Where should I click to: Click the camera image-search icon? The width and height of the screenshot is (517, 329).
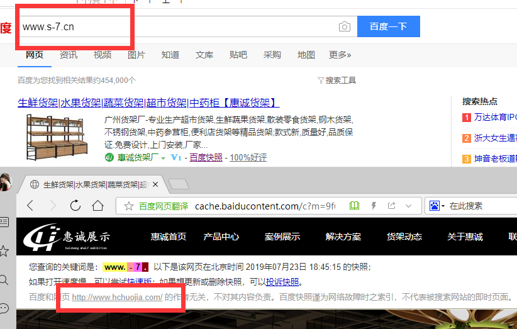coord(345,26)
